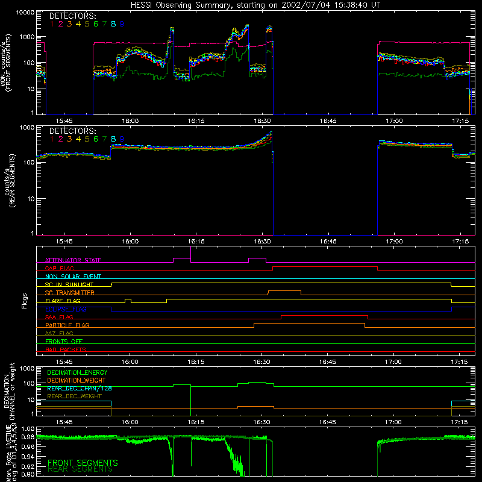Click the SC IN SUNLIGHT label
The height and width of the screenshot is (482, 482).
tap(69, 284)
